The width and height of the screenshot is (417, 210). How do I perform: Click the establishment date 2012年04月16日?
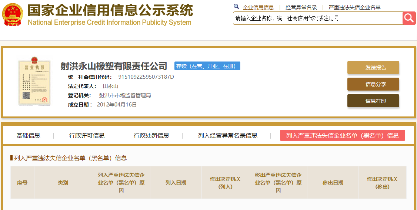coord(117,105)
